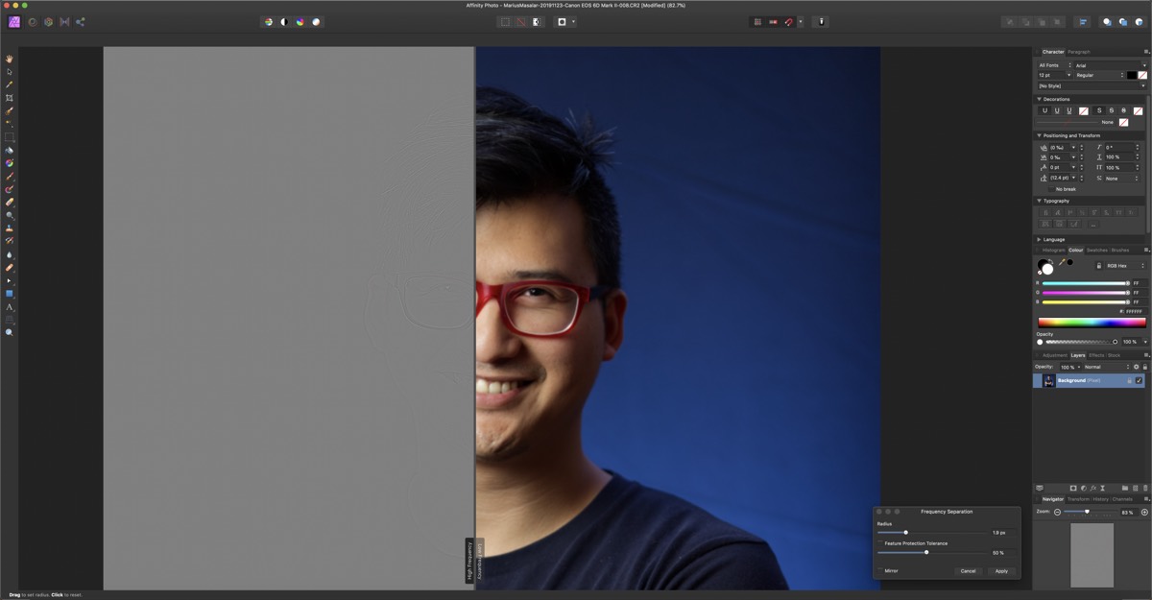This screenshot has width=1152, height=600.
Task: Toggle single underline decoration
Action: [x=1057, y=110]
